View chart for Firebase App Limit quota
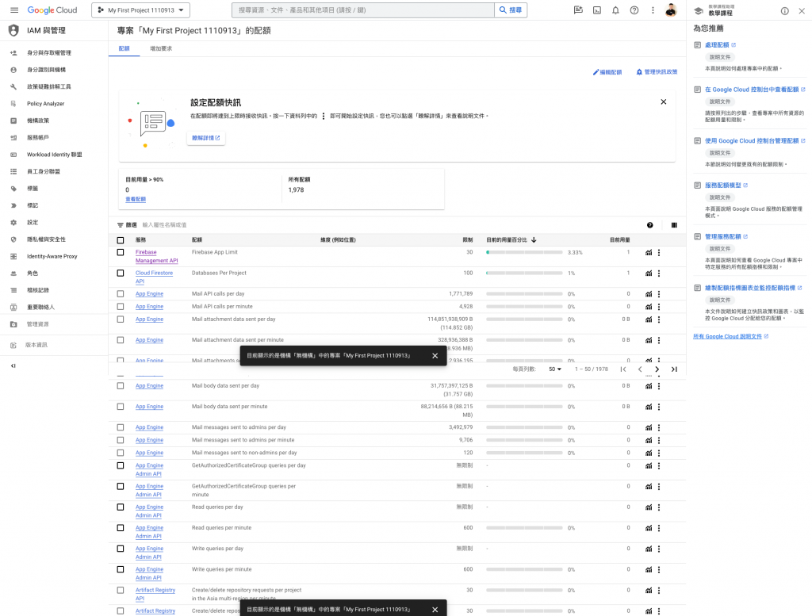 (x=649, y=253)
